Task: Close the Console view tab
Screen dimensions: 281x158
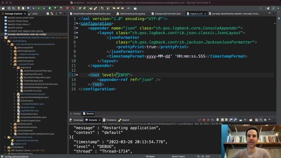Action: point(100,120)
